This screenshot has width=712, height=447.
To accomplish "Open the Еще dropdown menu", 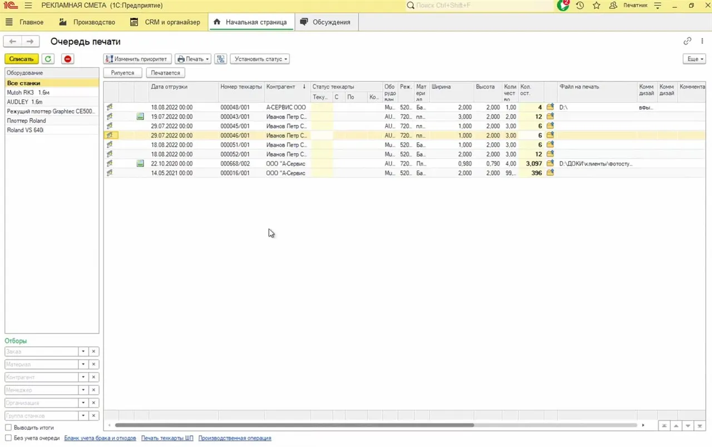I will 694,58.
